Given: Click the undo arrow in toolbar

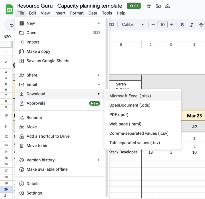Looking at the screenshot, I should click(12, 25).
